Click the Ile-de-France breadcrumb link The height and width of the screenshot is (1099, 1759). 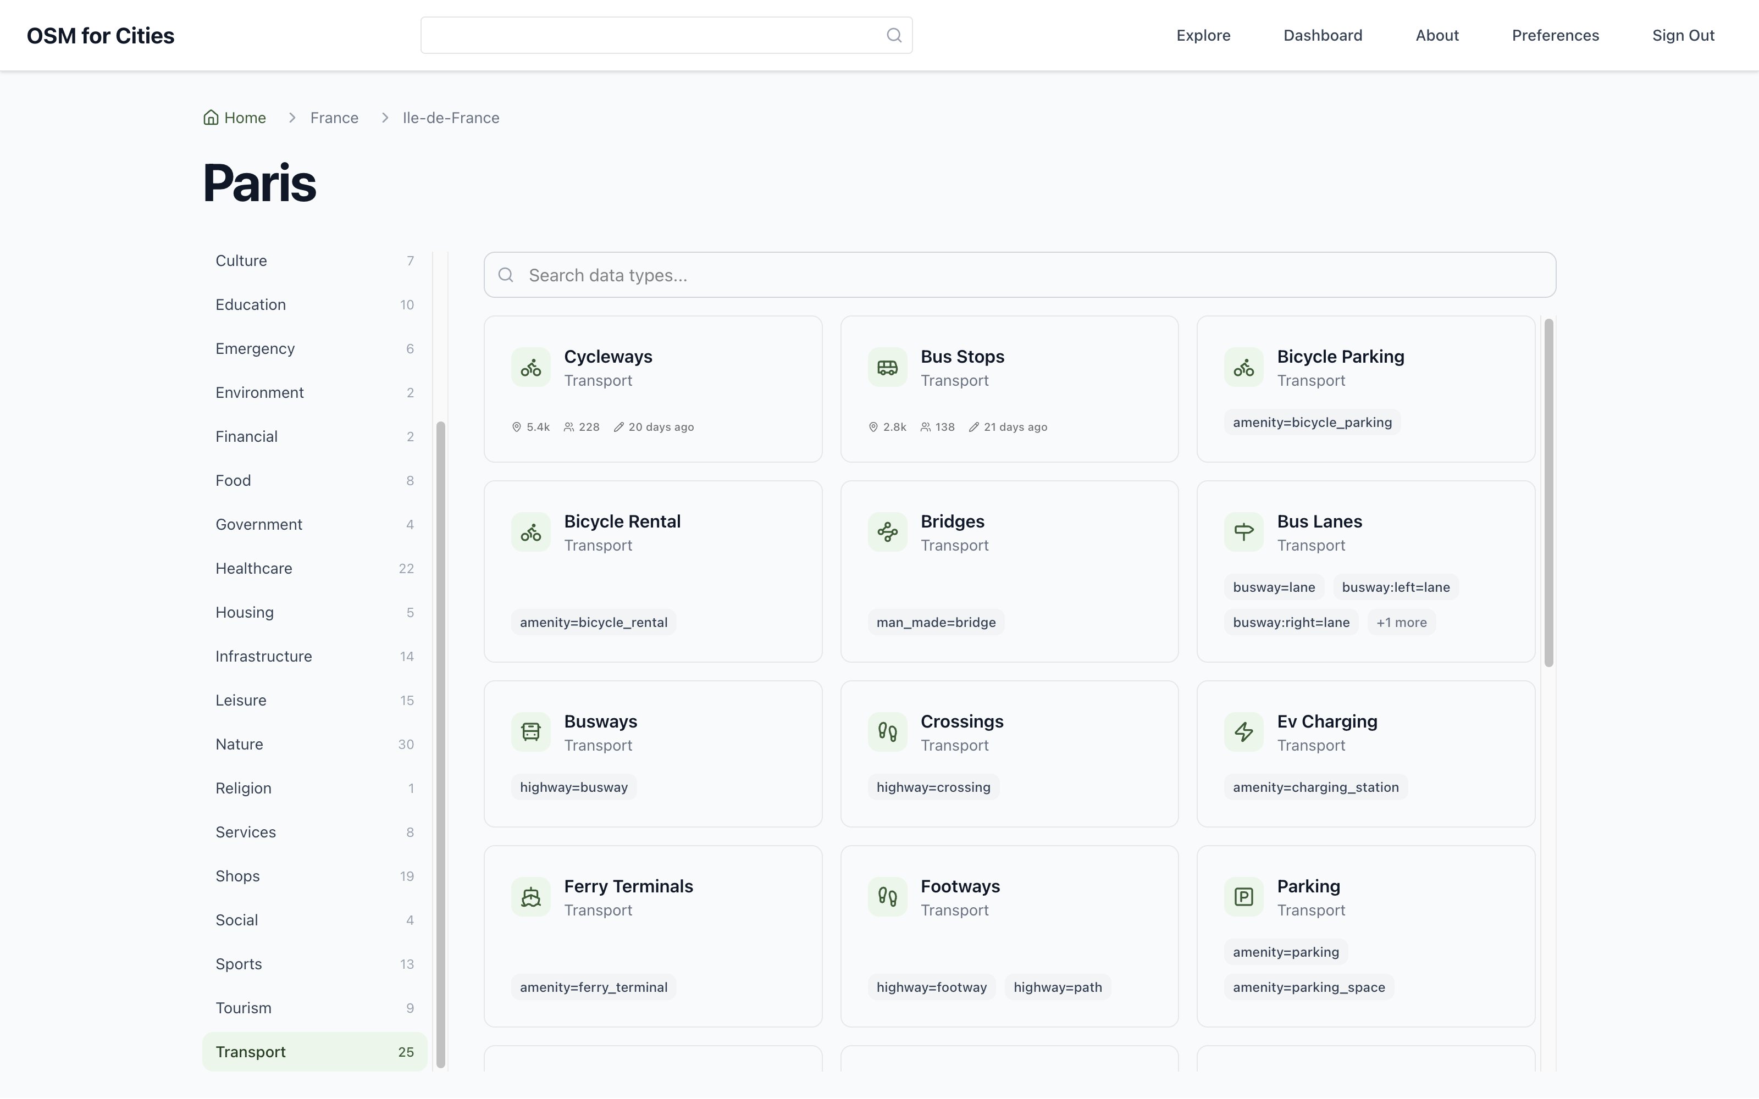pyautogui.click(x=451, y=118)
